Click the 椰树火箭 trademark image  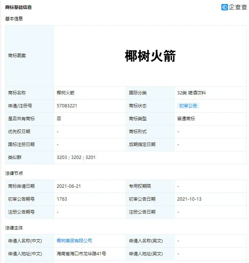[x=150, y=56]
